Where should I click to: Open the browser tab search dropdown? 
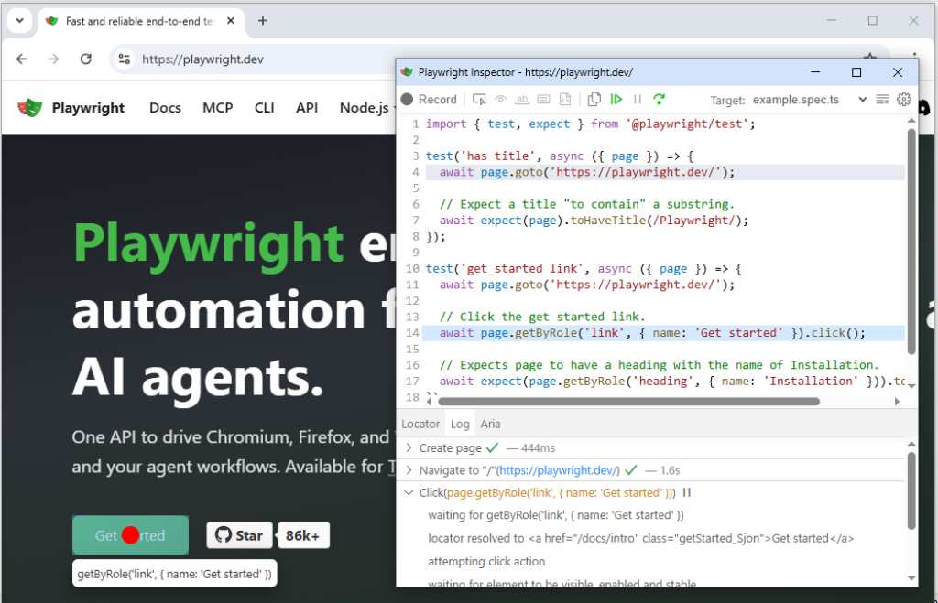(20, 21)
